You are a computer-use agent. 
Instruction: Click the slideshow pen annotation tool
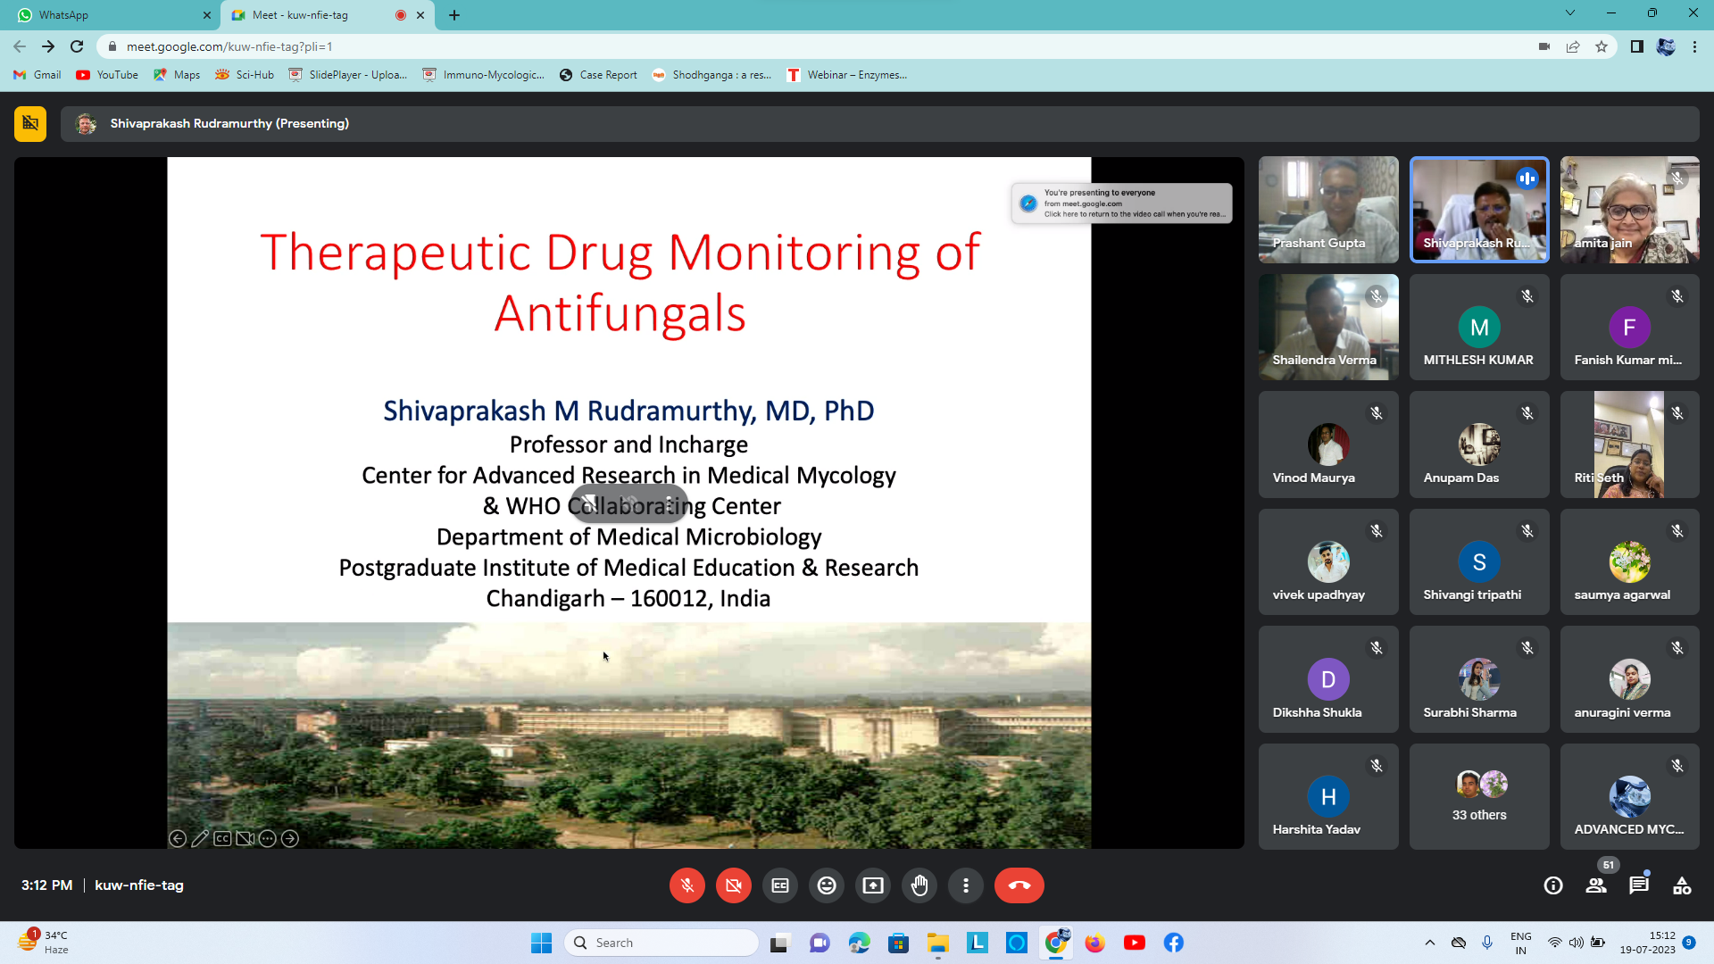coord(200,839)
